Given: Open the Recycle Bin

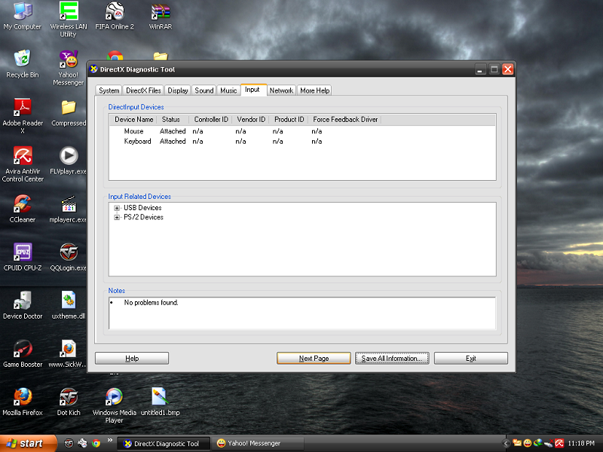Looking at the screenshot, I should [23, 60].
